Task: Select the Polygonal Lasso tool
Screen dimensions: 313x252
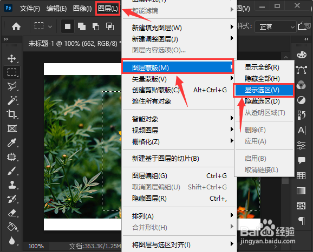Action: point(12,86)
